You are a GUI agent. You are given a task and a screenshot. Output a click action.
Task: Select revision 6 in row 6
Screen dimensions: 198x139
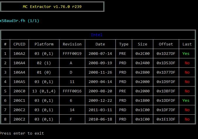[x=71, y=101]
